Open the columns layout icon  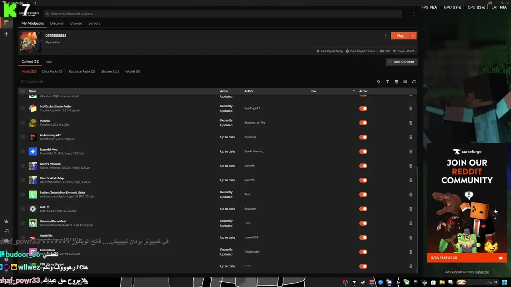click(405, 82)
